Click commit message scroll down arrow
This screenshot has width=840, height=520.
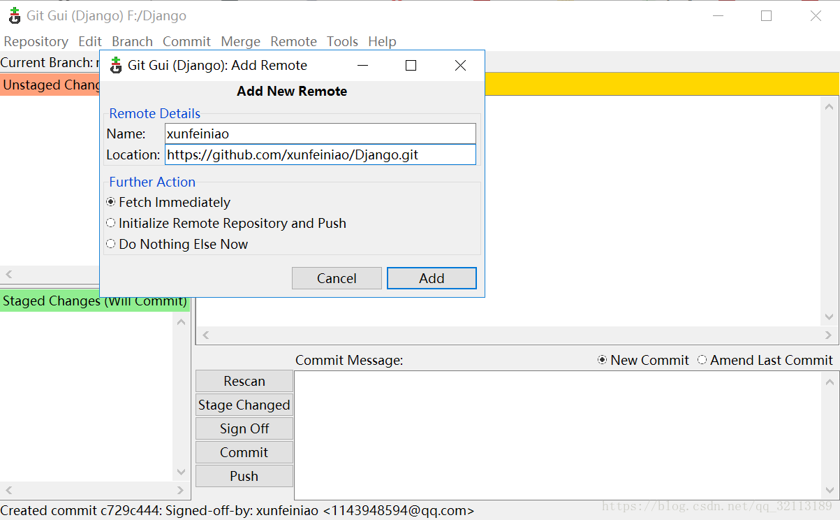coord(830,490)
